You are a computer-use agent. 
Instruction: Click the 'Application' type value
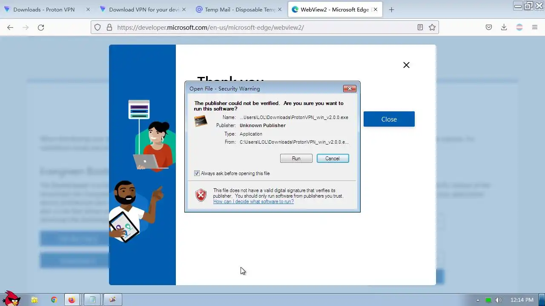251,134
